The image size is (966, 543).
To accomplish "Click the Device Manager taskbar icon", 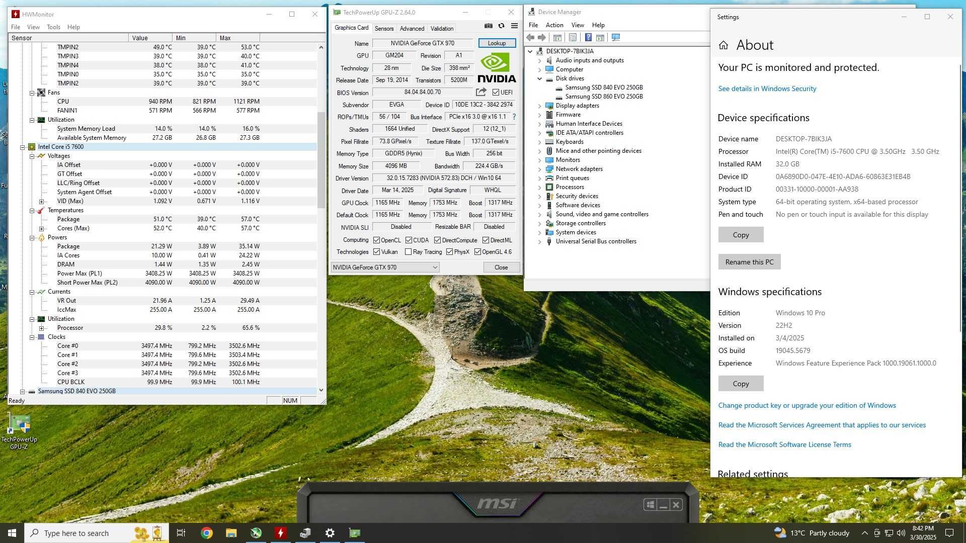I will (305, 533).
